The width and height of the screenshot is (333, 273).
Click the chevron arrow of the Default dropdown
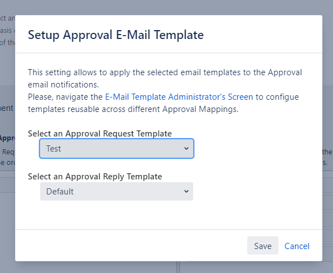(186, 192)
